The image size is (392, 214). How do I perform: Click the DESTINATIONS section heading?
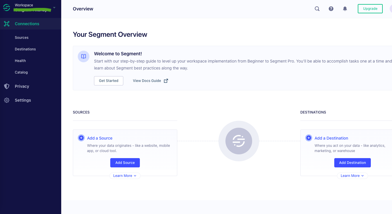313,112
